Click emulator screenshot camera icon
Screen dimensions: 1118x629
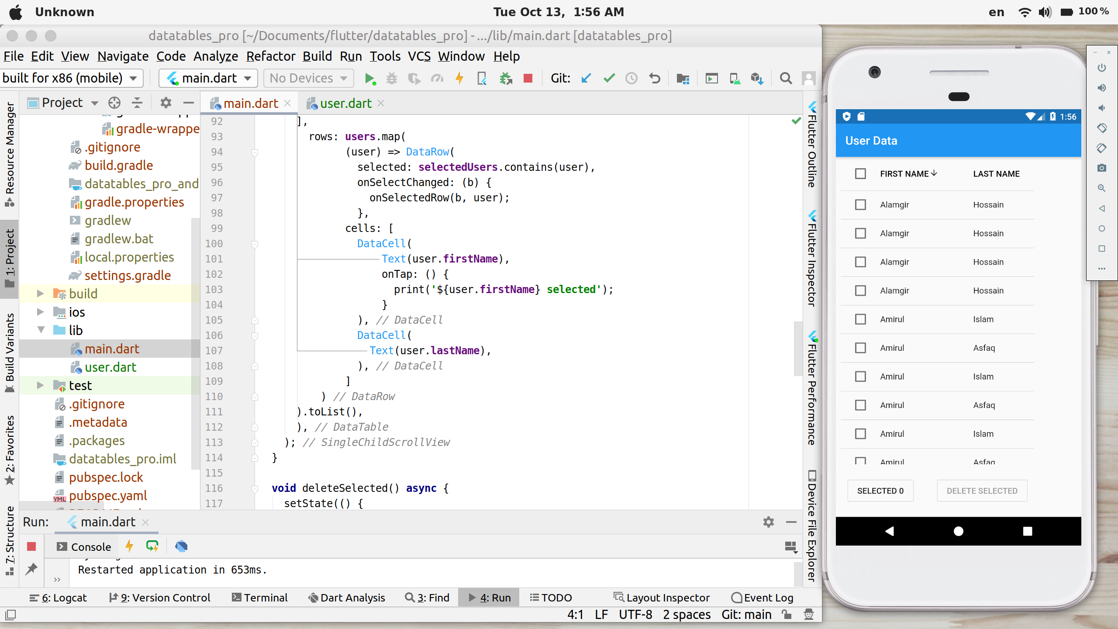click(x=1101, y=168)
